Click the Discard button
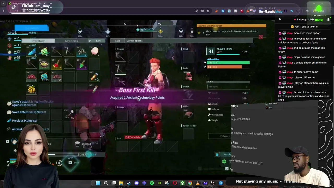The height and width of the screenshot is (188, 334). coord(83,144)
